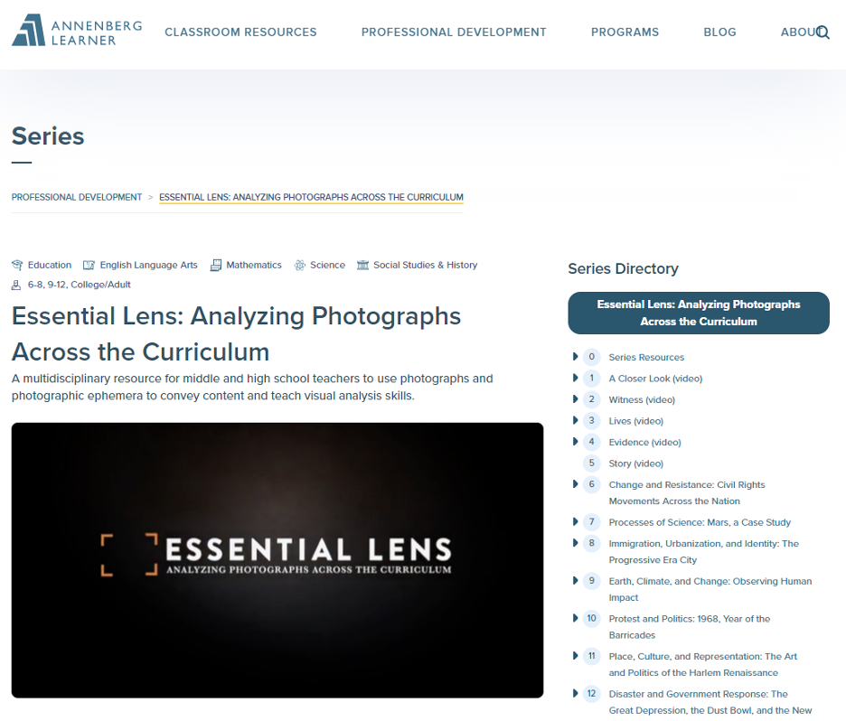Click number badge 11 in directory
846x721 pixels.
[592, 656]
